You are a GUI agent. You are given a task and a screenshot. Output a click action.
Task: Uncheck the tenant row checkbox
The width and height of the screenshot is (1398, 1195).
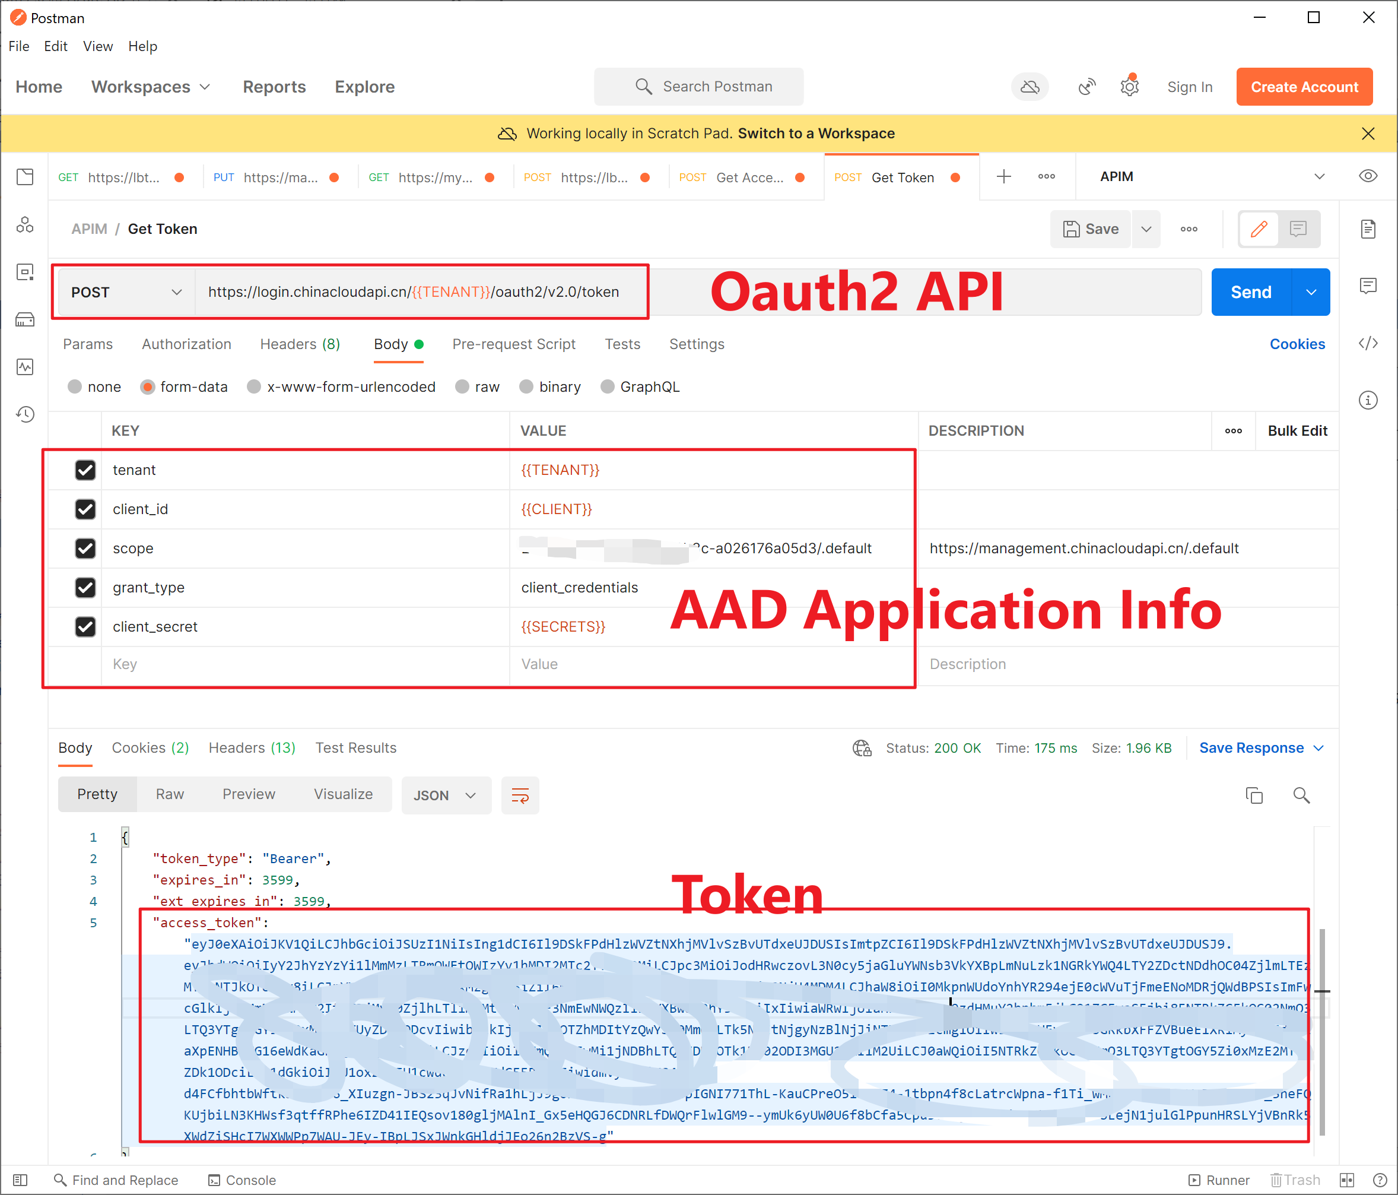pyautogui.click(x=85, y=470)
